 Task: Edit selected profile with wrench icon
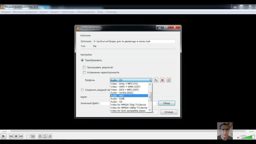[156, 80]
